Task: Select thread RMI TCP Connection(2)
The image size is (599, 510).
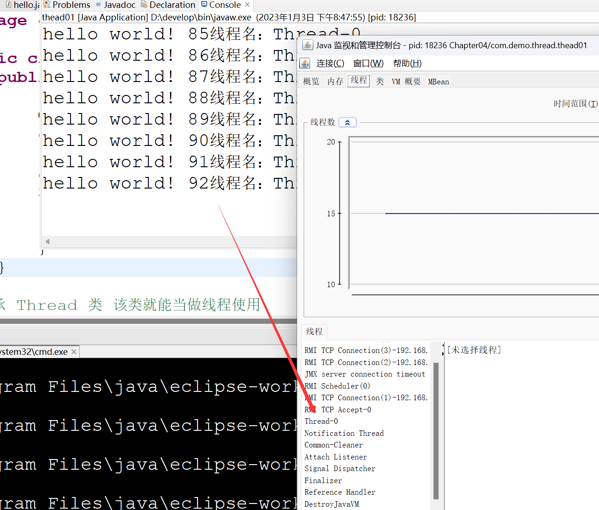Action: click(366, 363)
